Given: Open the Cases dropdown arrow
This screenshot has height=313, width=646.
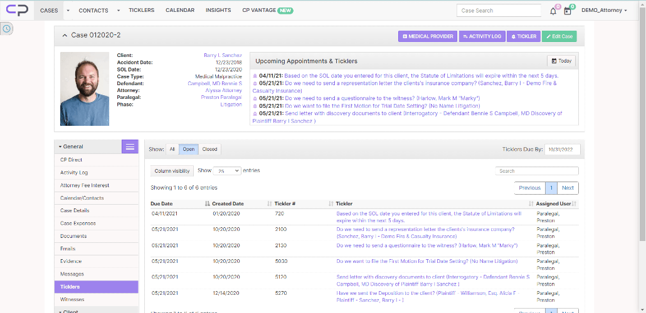Looking at the screenshot, I should (x=68, y=10).
